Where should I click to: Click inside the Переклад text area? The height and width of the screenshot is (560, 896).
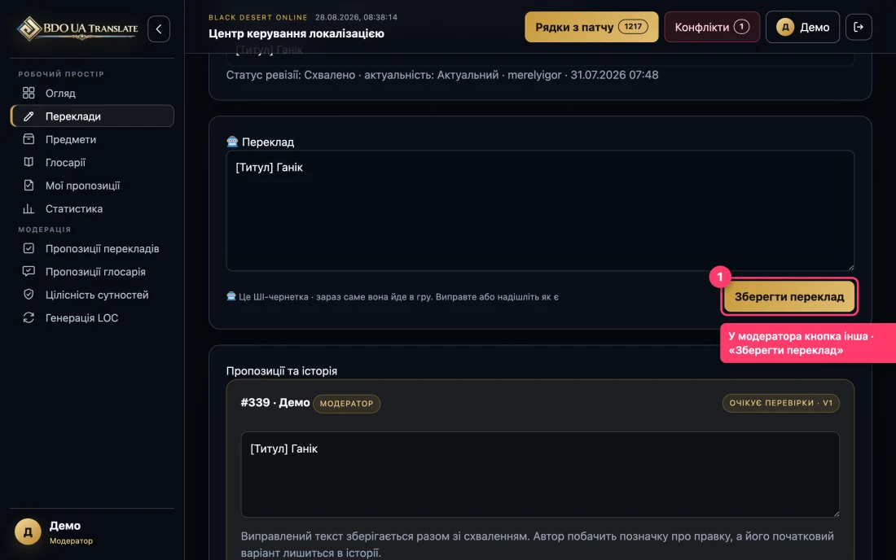point(540,211)
